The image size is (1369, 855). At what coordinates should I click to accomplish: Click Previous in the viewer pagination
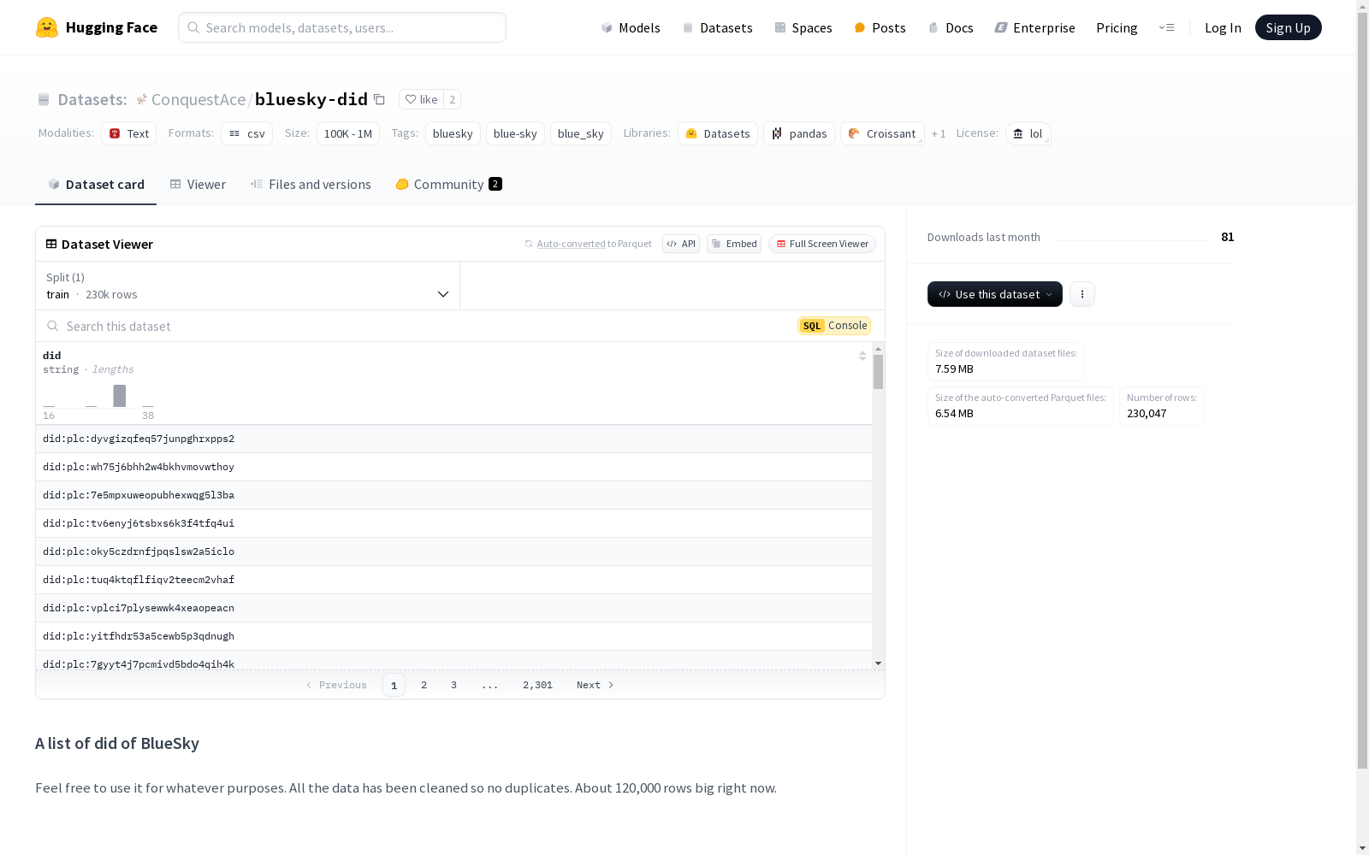(336, 685)
